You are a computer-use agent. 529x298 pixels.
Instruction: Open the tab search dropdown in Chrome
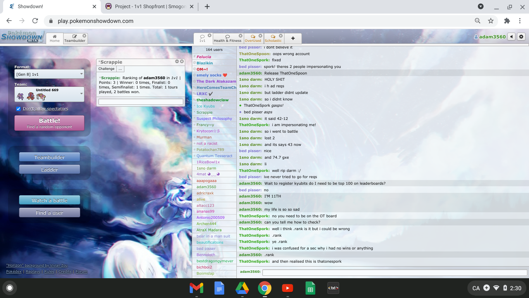pos(481,7)
